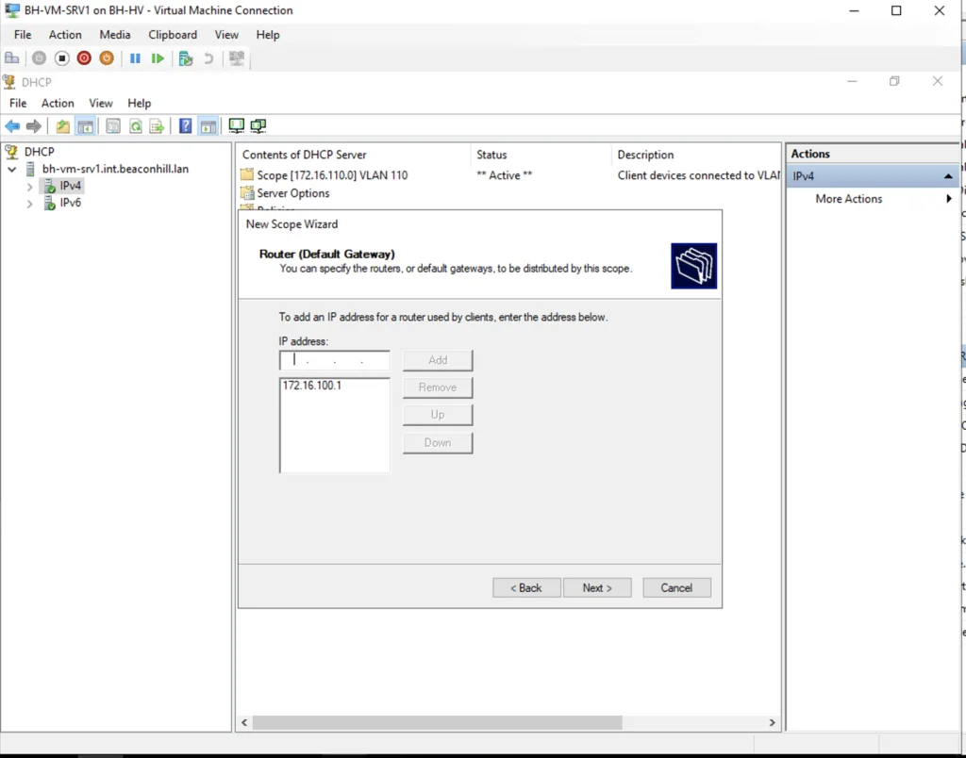This screenshot has height=758, width=966.
Task: Cancel the New Scope Wizard
Action: [676, 587]
